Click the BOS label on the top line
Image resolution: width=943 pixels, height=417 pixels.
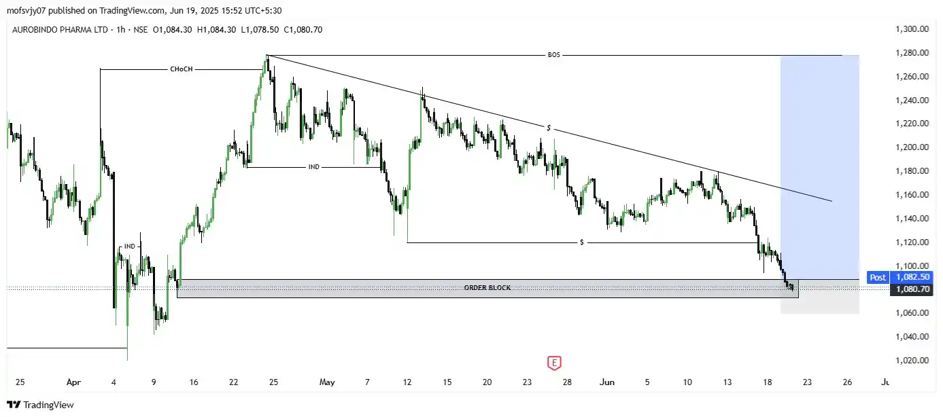click(554, 55)
